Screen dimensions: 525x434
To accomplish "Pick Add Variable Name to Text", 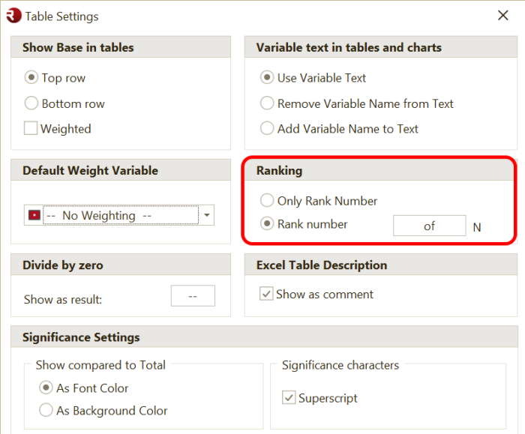I will (267, 128).
